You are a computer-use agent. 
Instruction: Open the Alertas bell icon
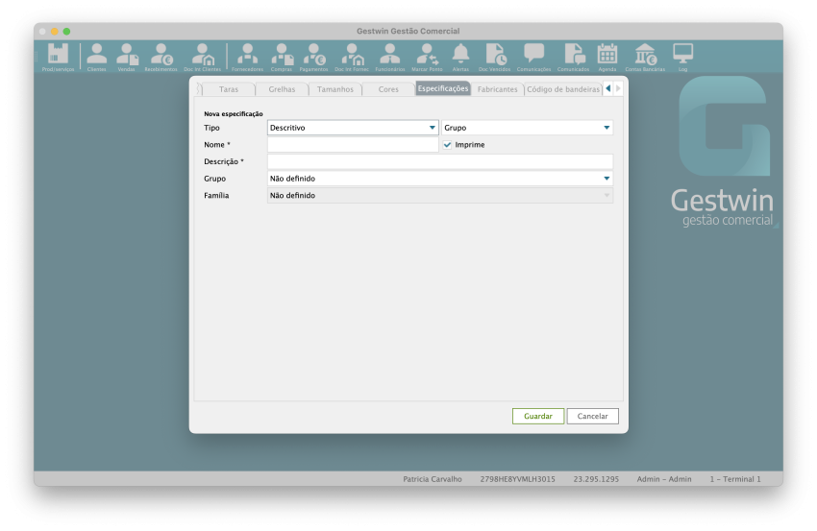click(x=460, y=56)
